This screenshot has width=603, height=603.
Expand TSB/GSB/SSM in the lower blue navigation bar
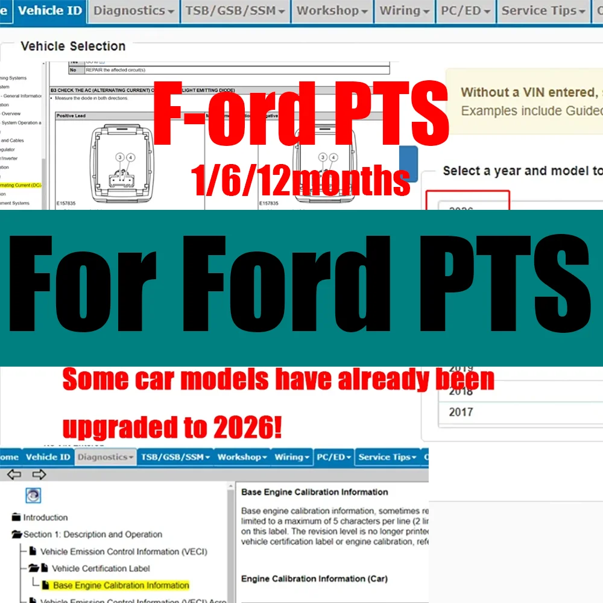pyautogui.click(x=175, y=457)
